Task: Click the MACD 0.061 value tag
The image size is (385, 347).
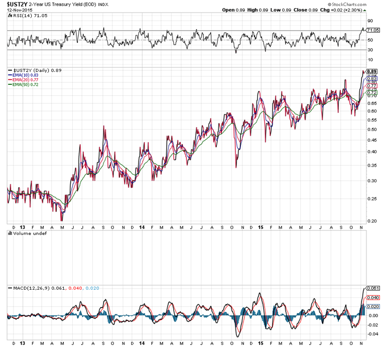Action: [x=372, y=289]
